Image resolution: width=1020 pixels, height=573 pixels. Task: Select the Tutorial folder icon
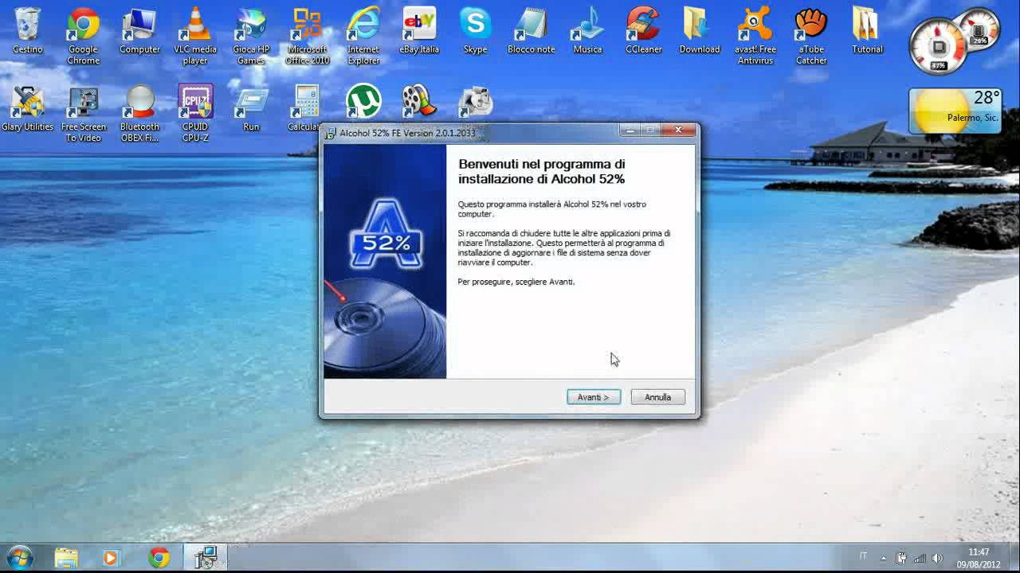867,31
